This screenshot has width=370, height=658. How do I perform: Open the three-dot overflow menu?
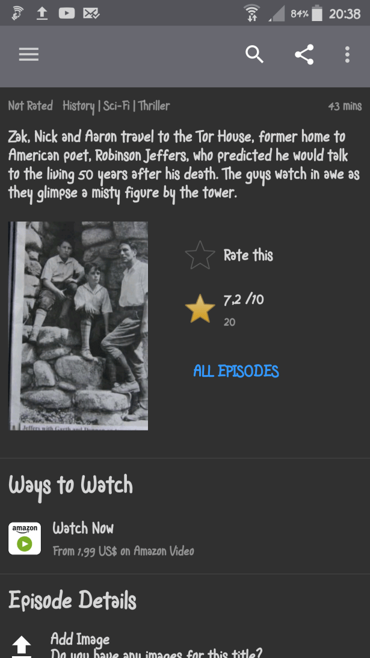click(347, 55)
